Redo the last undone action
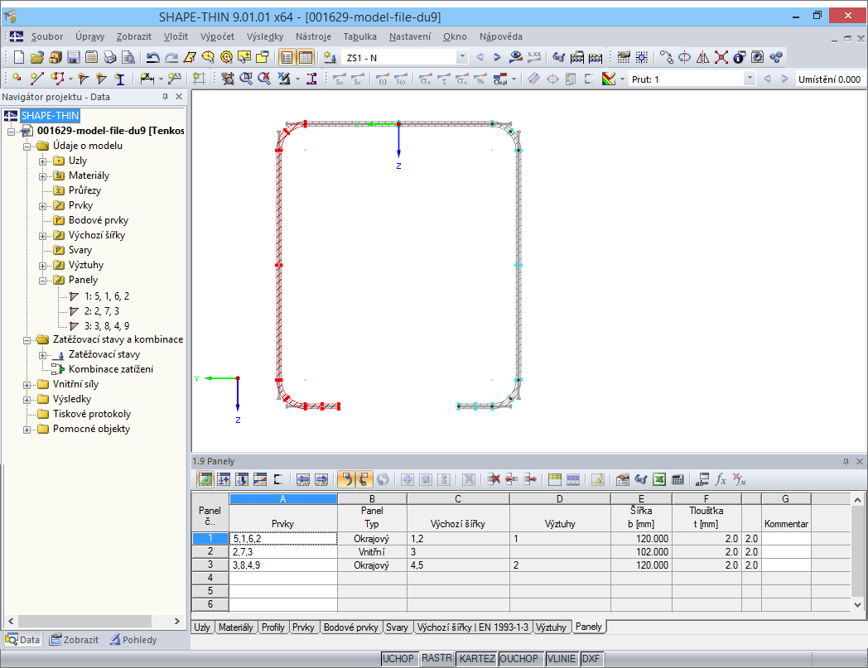868x668 pixels. [171, 57]
